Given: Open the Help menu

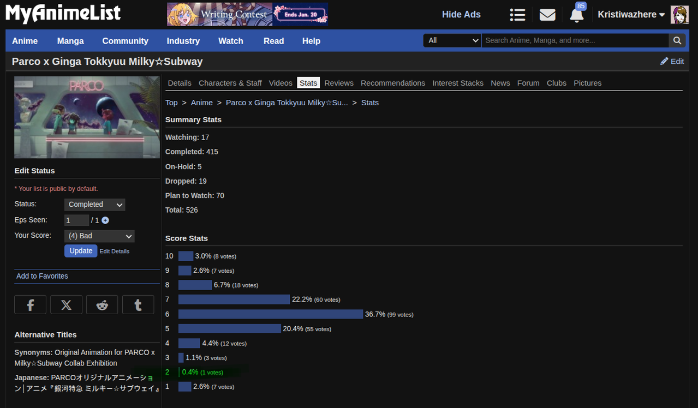Looking at the screenshot, I should click(311, 41).
